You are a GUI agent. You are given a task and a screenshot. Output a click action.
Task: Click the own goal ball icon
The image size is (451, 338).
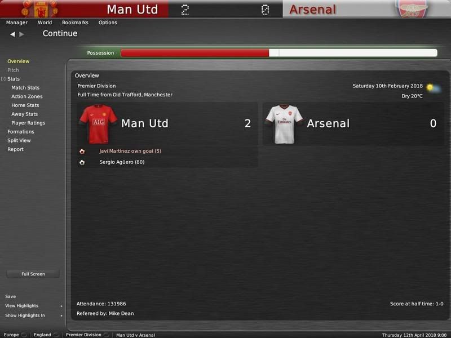[82, 151]
